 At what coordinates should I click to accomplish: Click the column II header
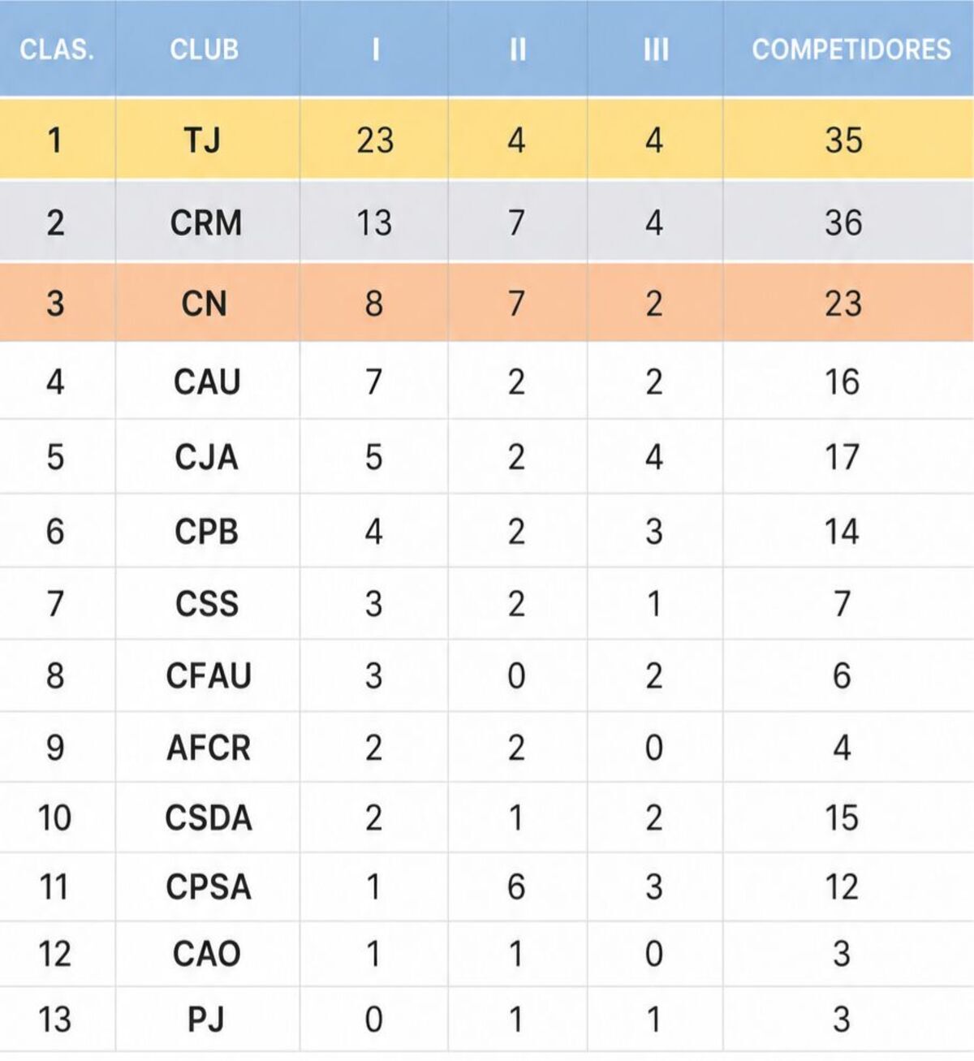(518, 50)
